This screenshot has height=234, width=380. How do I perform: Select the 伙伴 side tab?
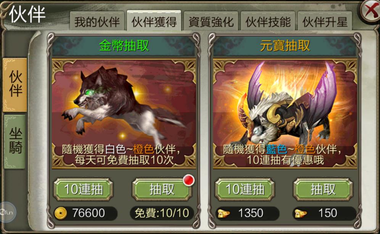[15, 85]
